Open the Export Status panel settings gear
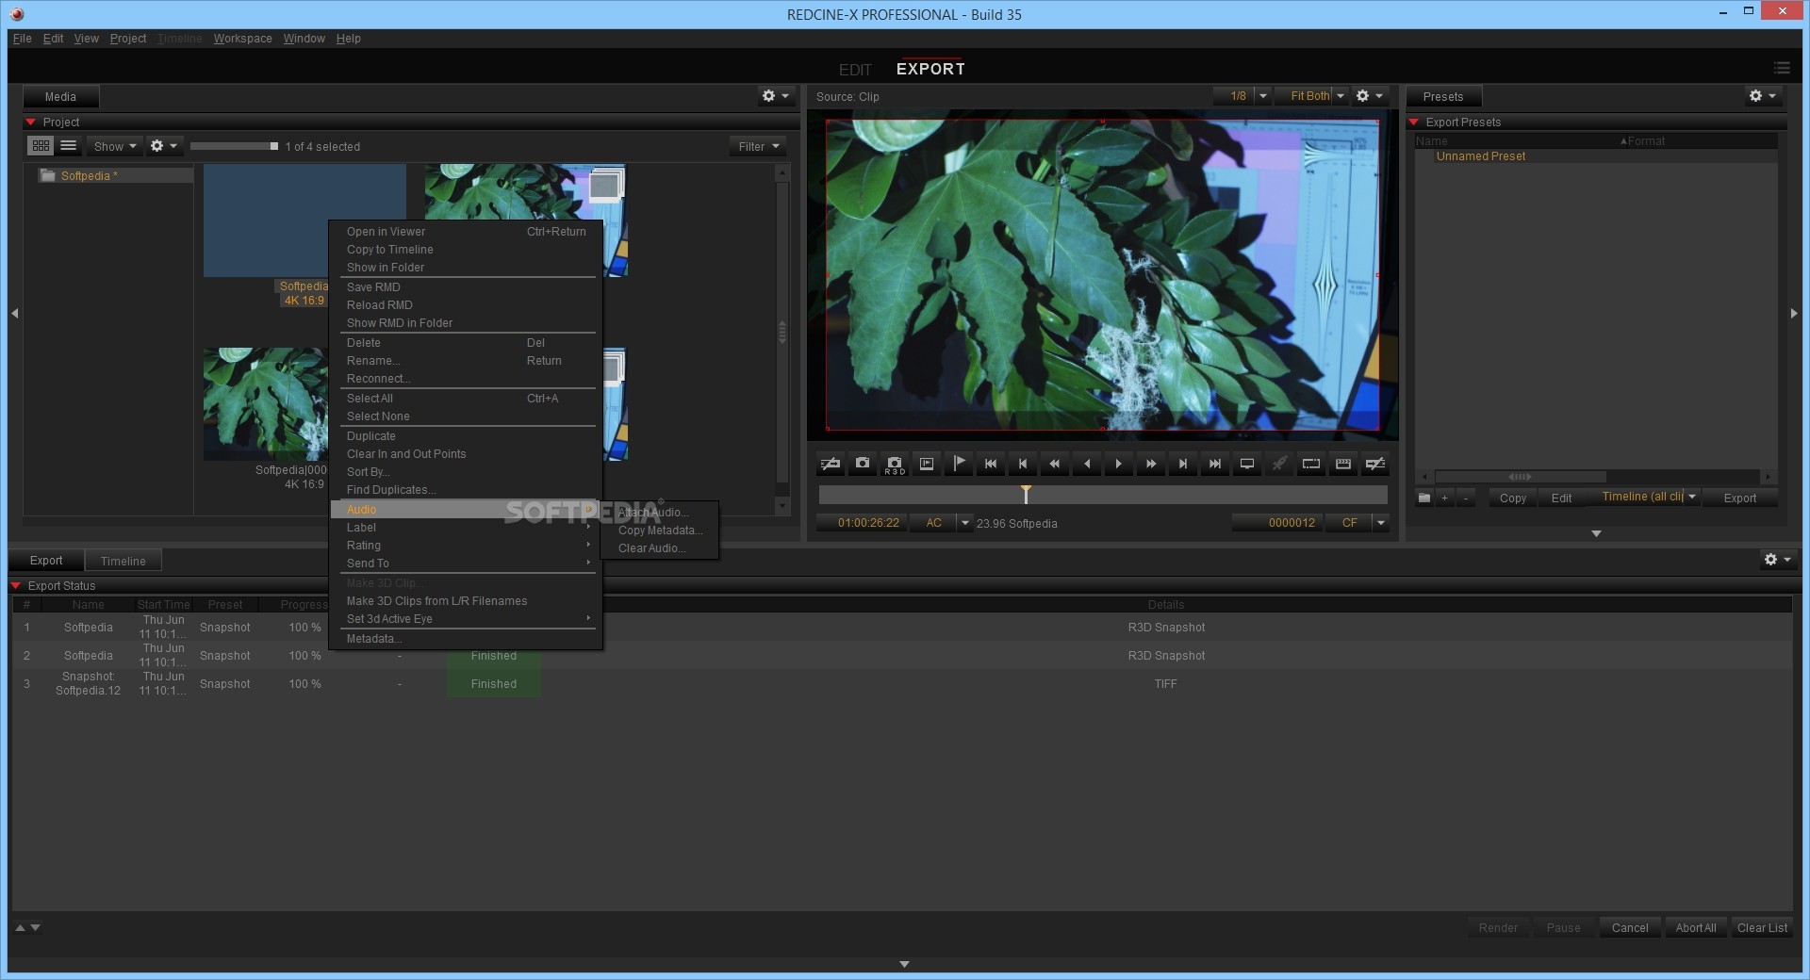The image size is (1810, 980). point(1770,559)
